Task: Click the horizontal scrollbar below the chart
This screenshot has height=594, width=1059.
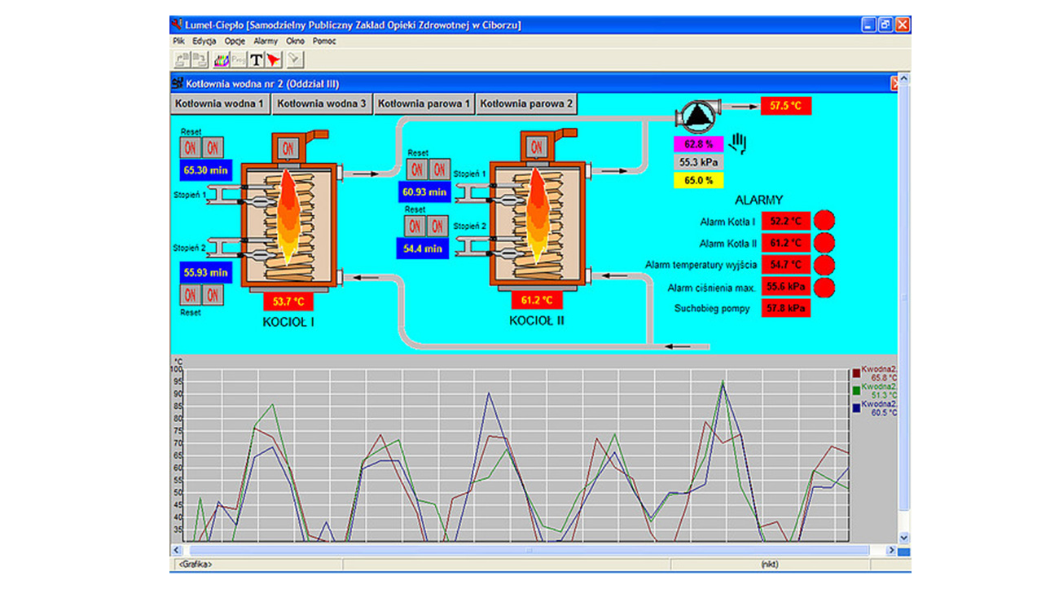Action: (x=529, y=550)
